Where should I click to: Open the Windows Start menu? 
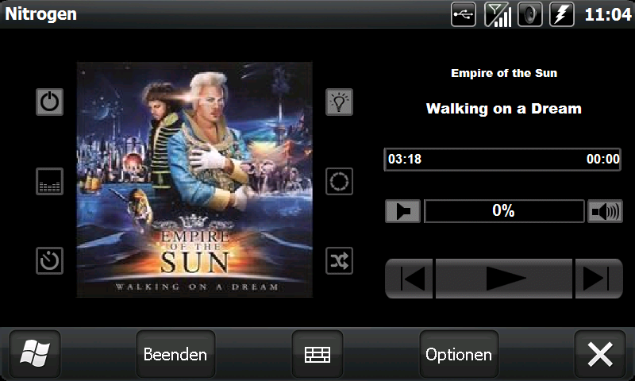35,354
